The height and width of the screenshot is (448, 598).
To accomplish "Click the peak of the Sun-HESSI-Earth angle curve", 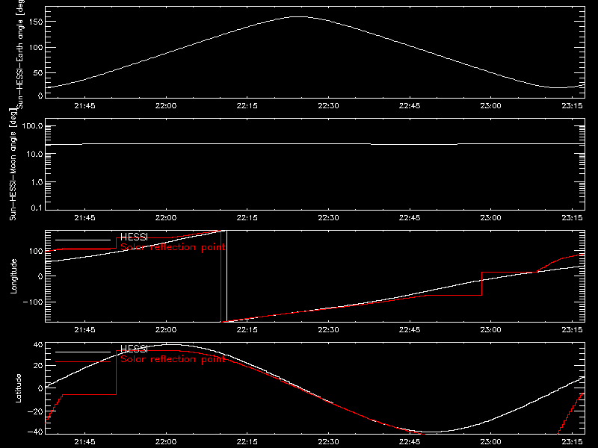I will tap(300, 16).
